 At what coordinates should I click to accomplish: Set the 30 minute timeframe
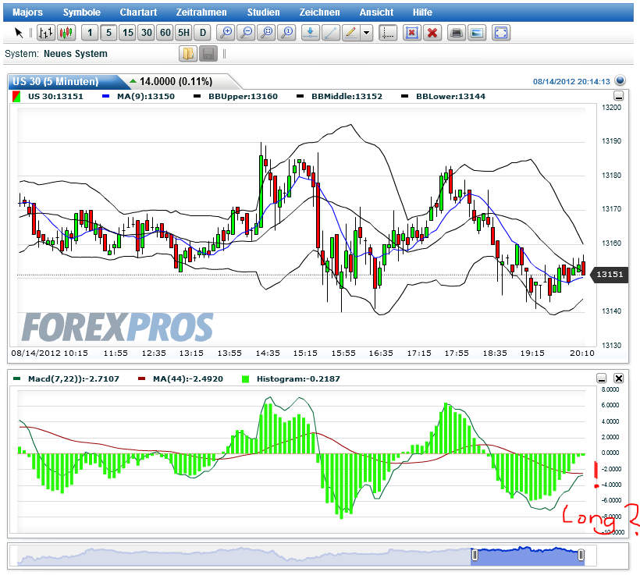147,33
